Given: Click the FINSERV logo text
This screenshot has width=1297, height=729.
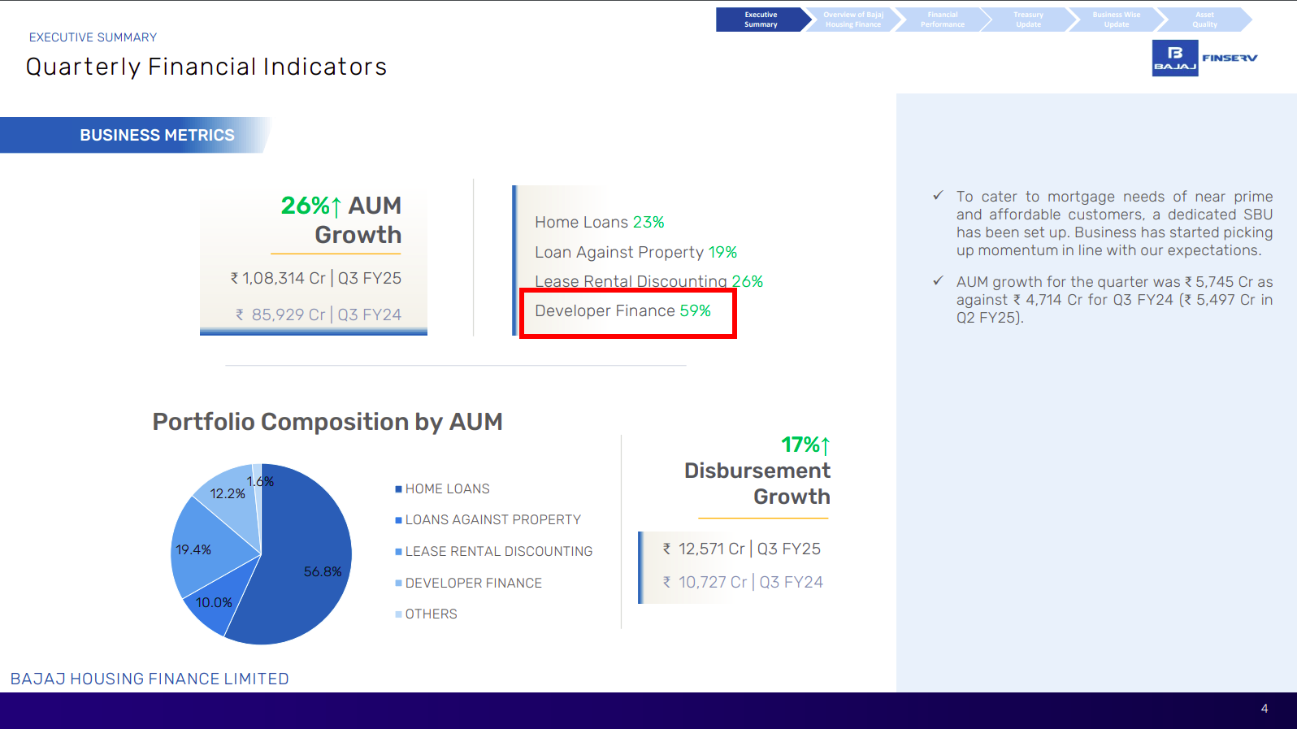Looking at the screenshot, I should 1230,58.
